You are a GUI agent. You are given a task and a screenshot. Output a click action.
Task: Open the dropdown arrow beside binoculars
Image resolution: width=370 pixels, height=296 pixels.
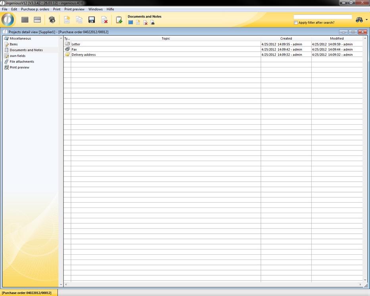pyautogui.click(x=366, y=20)
